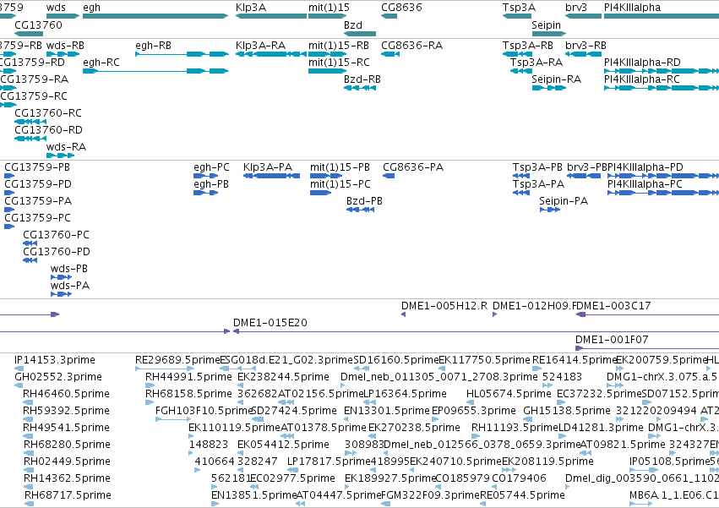The height and width of the screenshot is (508, 719).
Task: Click the CG8636 gene label
Action: (401, 8)
